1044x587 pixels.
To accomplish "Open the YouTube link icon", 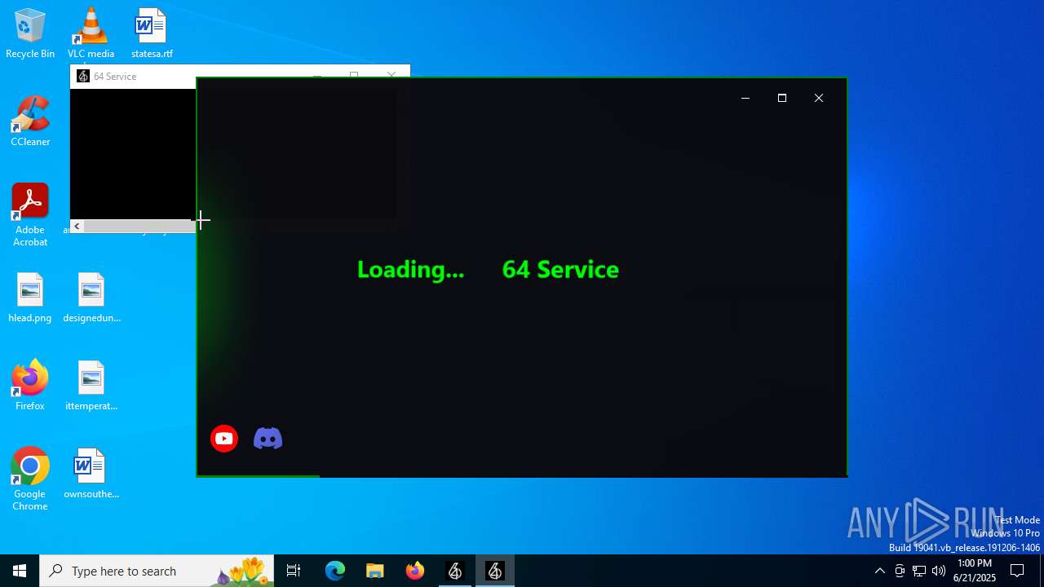I will pos(224,439).
